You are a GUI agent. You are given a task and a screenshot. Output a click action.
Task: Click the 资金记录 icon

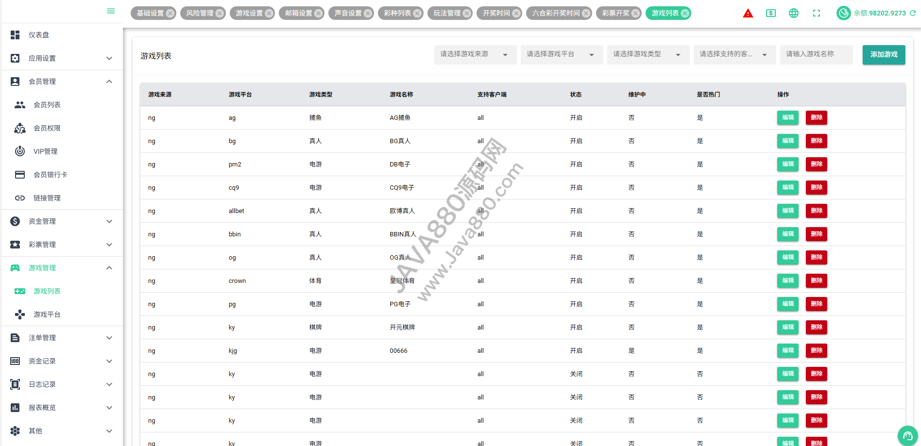(15, 361)
